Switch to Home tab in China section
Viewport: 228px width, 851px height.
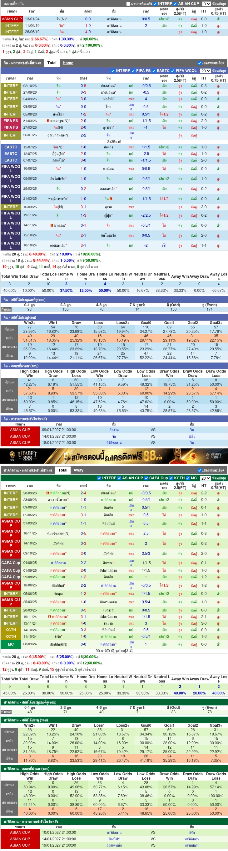68,63
